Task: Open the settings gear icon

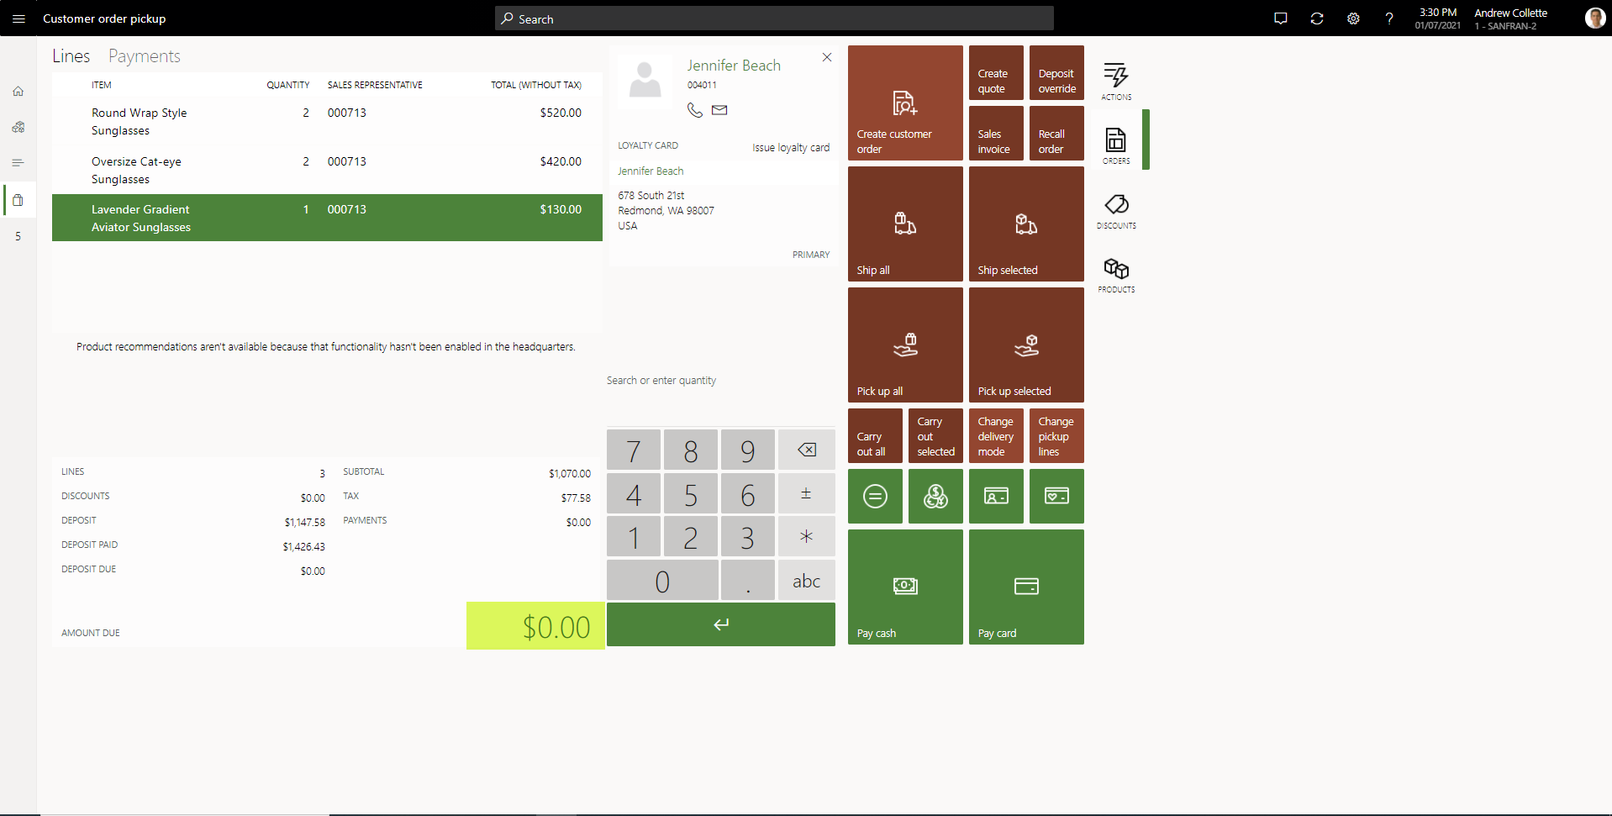Action: pyautogui.click(x=1353, y=18)
